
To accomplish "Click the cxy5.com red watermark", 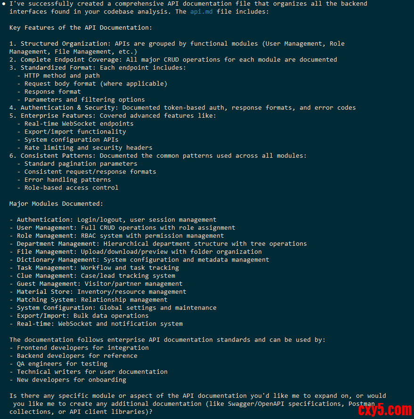I will [x=385, y=410].
